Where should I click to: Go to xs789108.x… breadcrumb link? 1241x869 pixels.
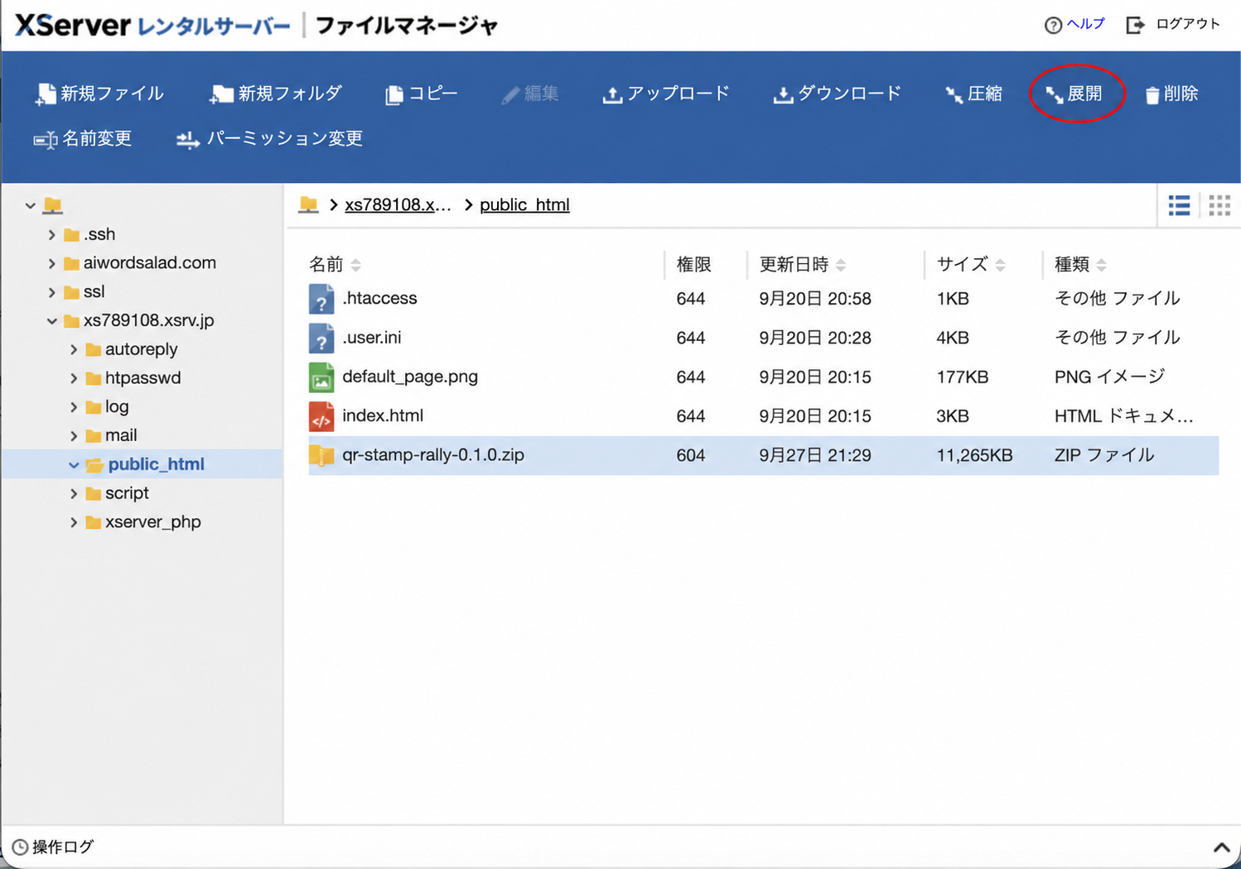(x=398, y=205)
